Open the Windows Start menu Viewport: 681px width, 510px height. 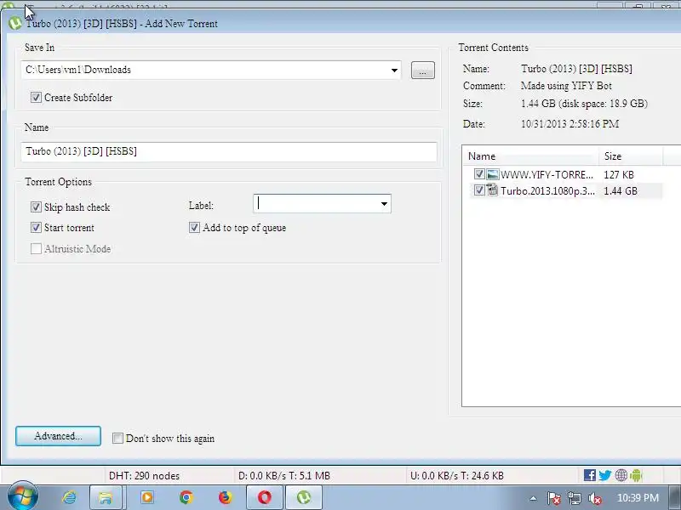pyautogui.click(x=22, y=496)
